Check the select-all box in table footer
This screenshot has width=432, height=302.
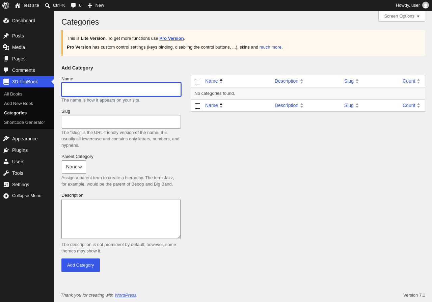pyautogui.click(x=197, y=106)
